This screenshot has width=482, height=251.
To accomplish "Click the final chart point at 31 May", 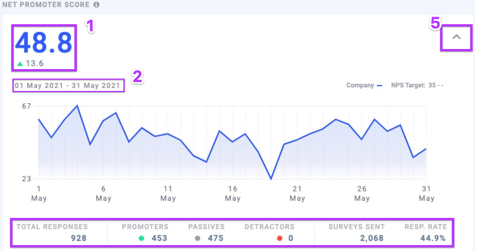I will [x=426, y=149].
